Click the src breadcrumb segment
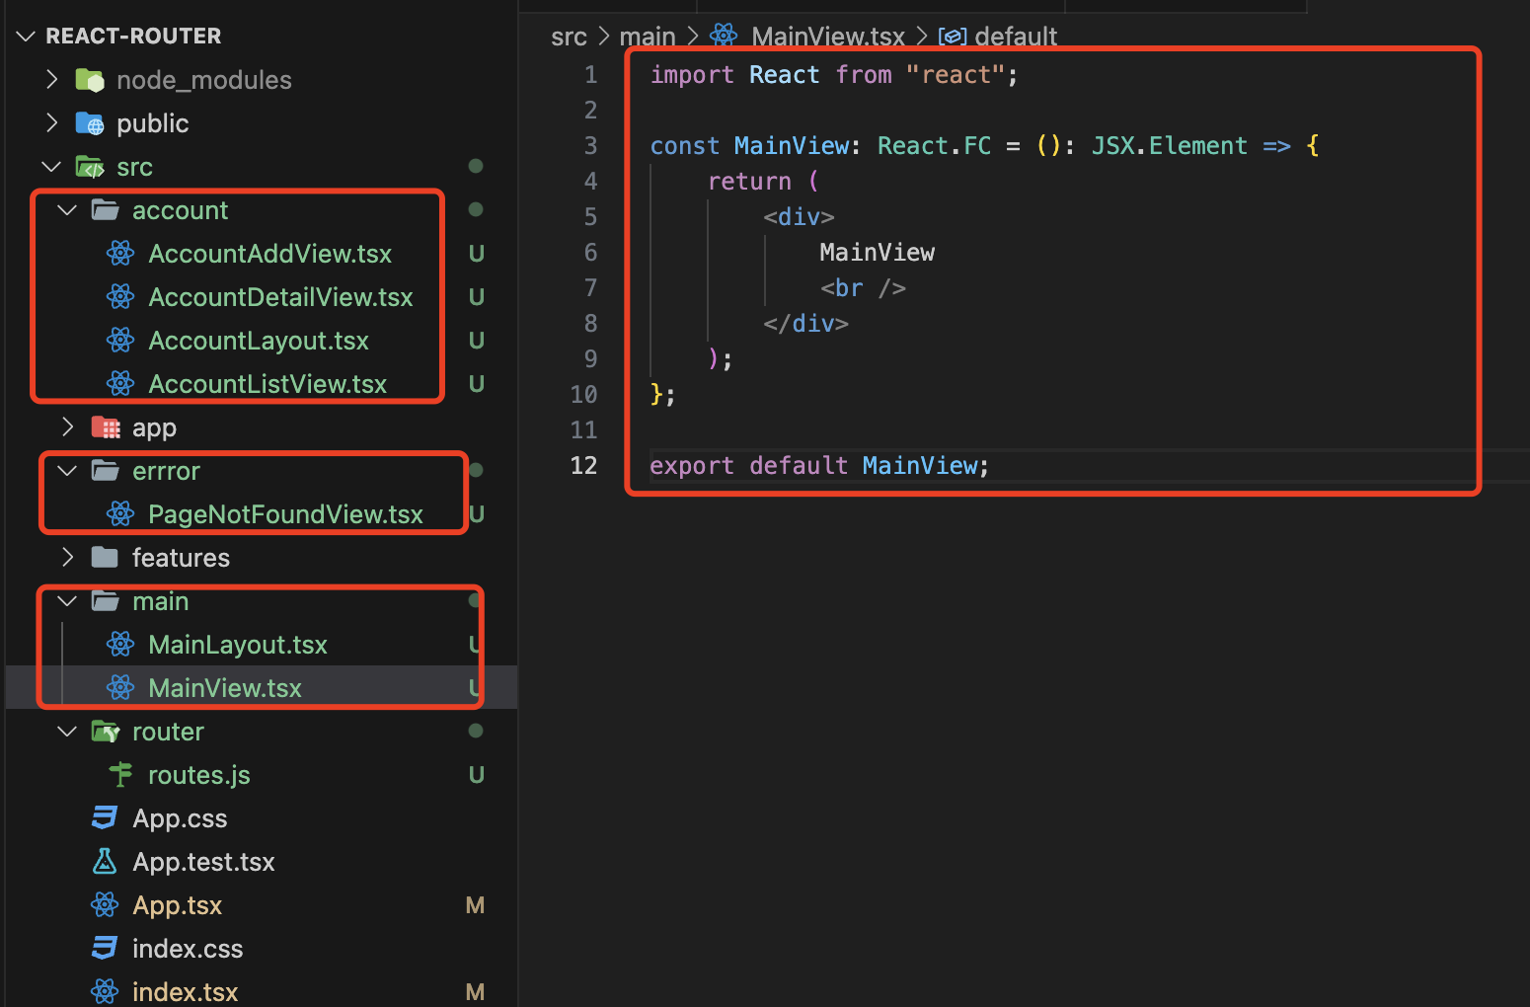1530x1007 pixels. pyautogui.click(x=569, y=38)
